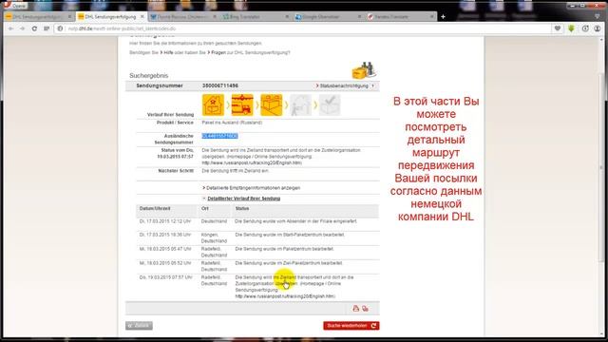This screenshot has width=608, height=342.
Task: Select the Mi, 18.03.2015 05:47 Uhr entry
Action: coord(165,249)
